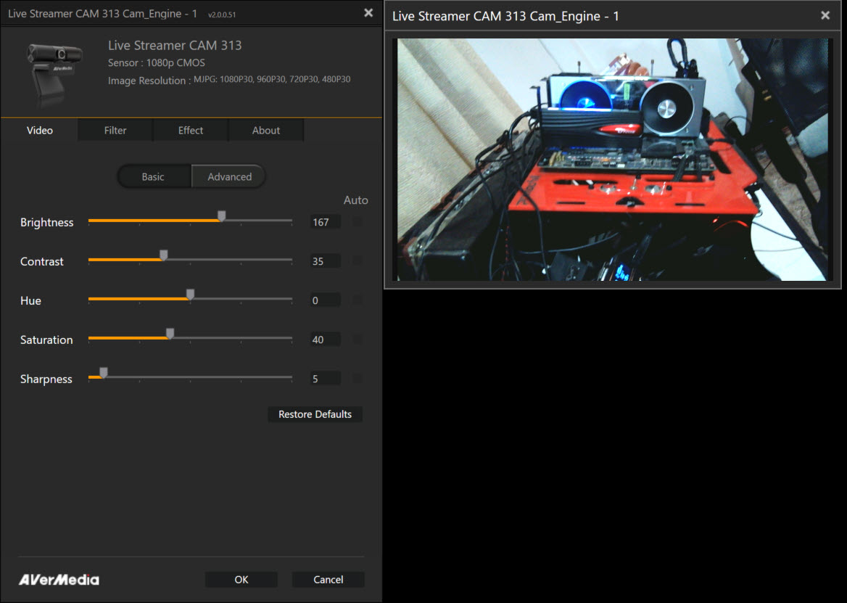Select the Basic settings mode
847x603 pixels.
[x=154, y=176]
